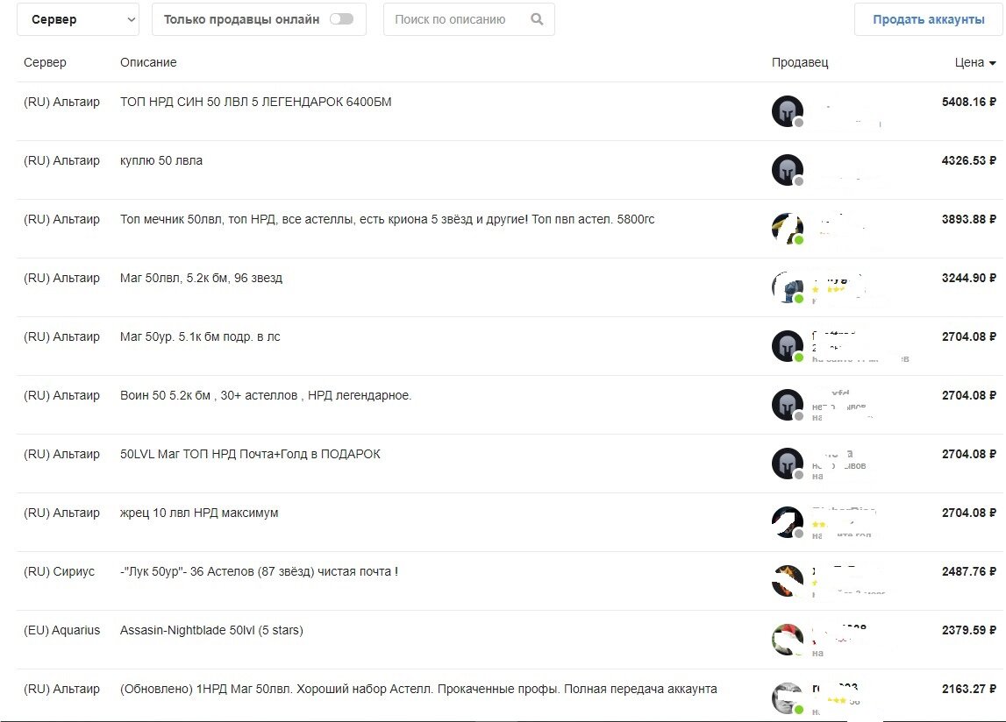The width and height of the screenshot is (1006, 722).
Task: Toggle 'Только продавцы онлайн' switch
Action: (x=341, y=19)
